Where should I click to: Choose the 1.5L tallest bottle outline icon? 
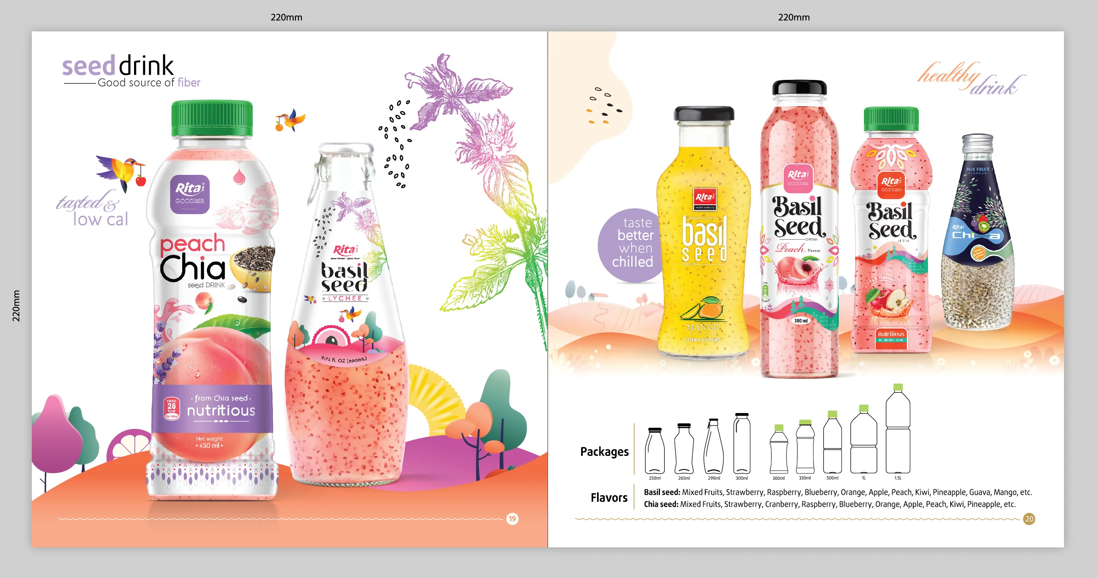[898, 430]
